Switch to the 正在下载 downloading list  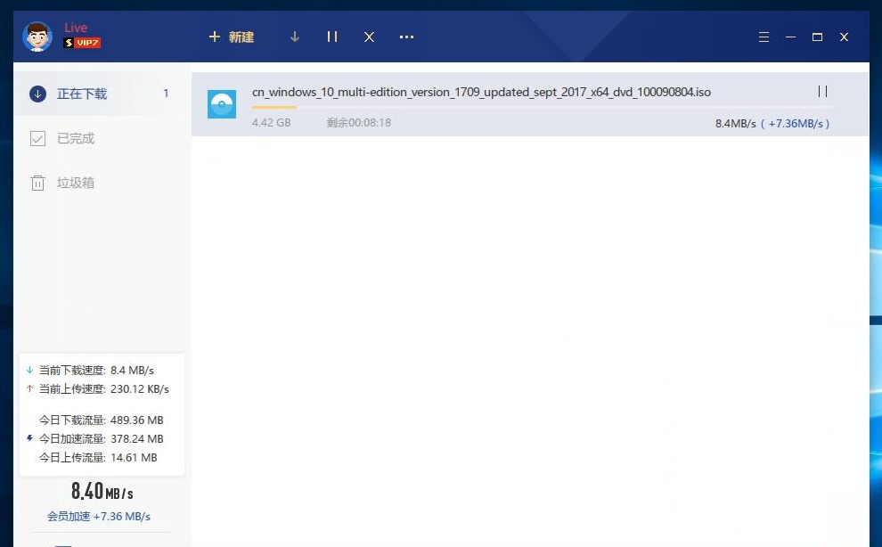[102, 94]
